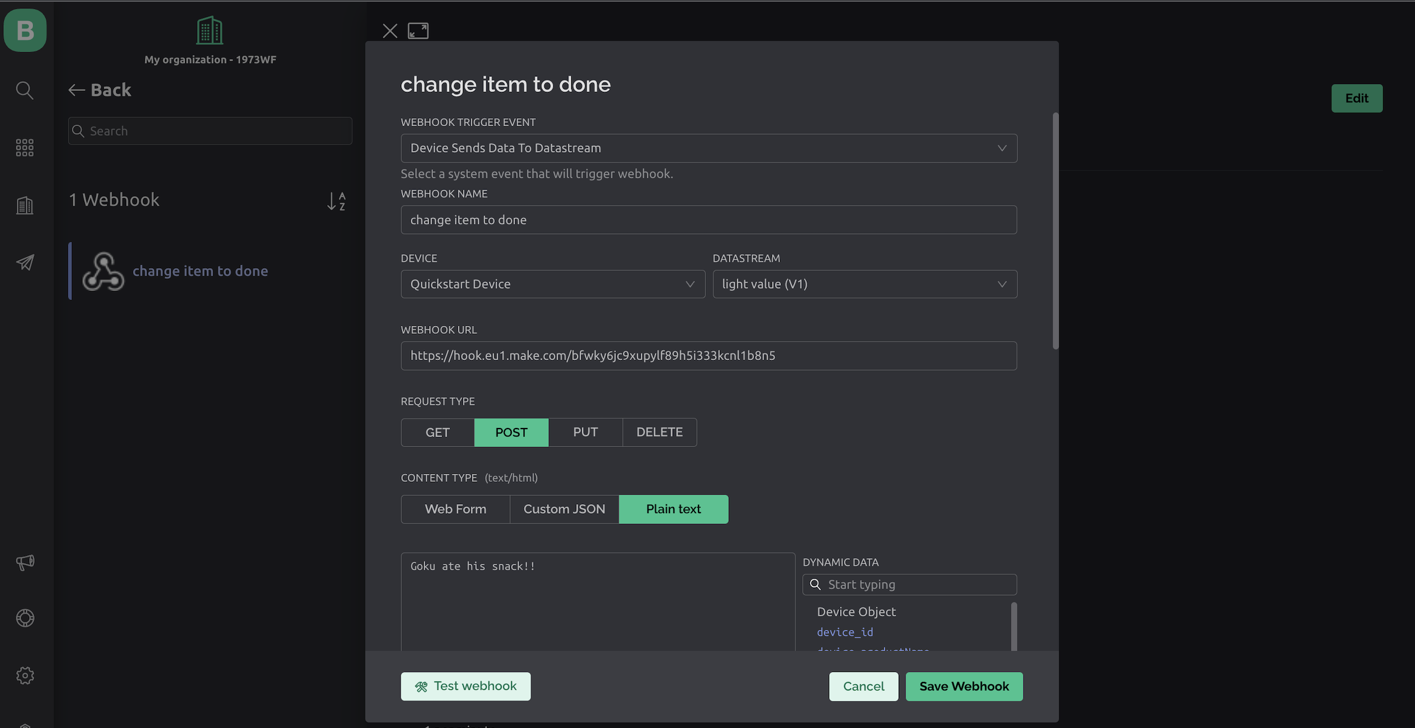Open the lifebuoy help icon
The image size is (1415, 728).
25,618
